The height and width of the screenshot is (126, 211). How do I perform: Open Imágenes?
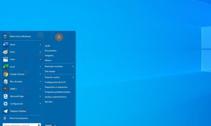click(49, 56)
